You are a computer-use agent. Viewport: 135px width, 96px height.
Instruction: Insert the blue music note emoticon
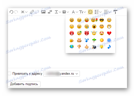pyautogui.click(x=109, y=47)
